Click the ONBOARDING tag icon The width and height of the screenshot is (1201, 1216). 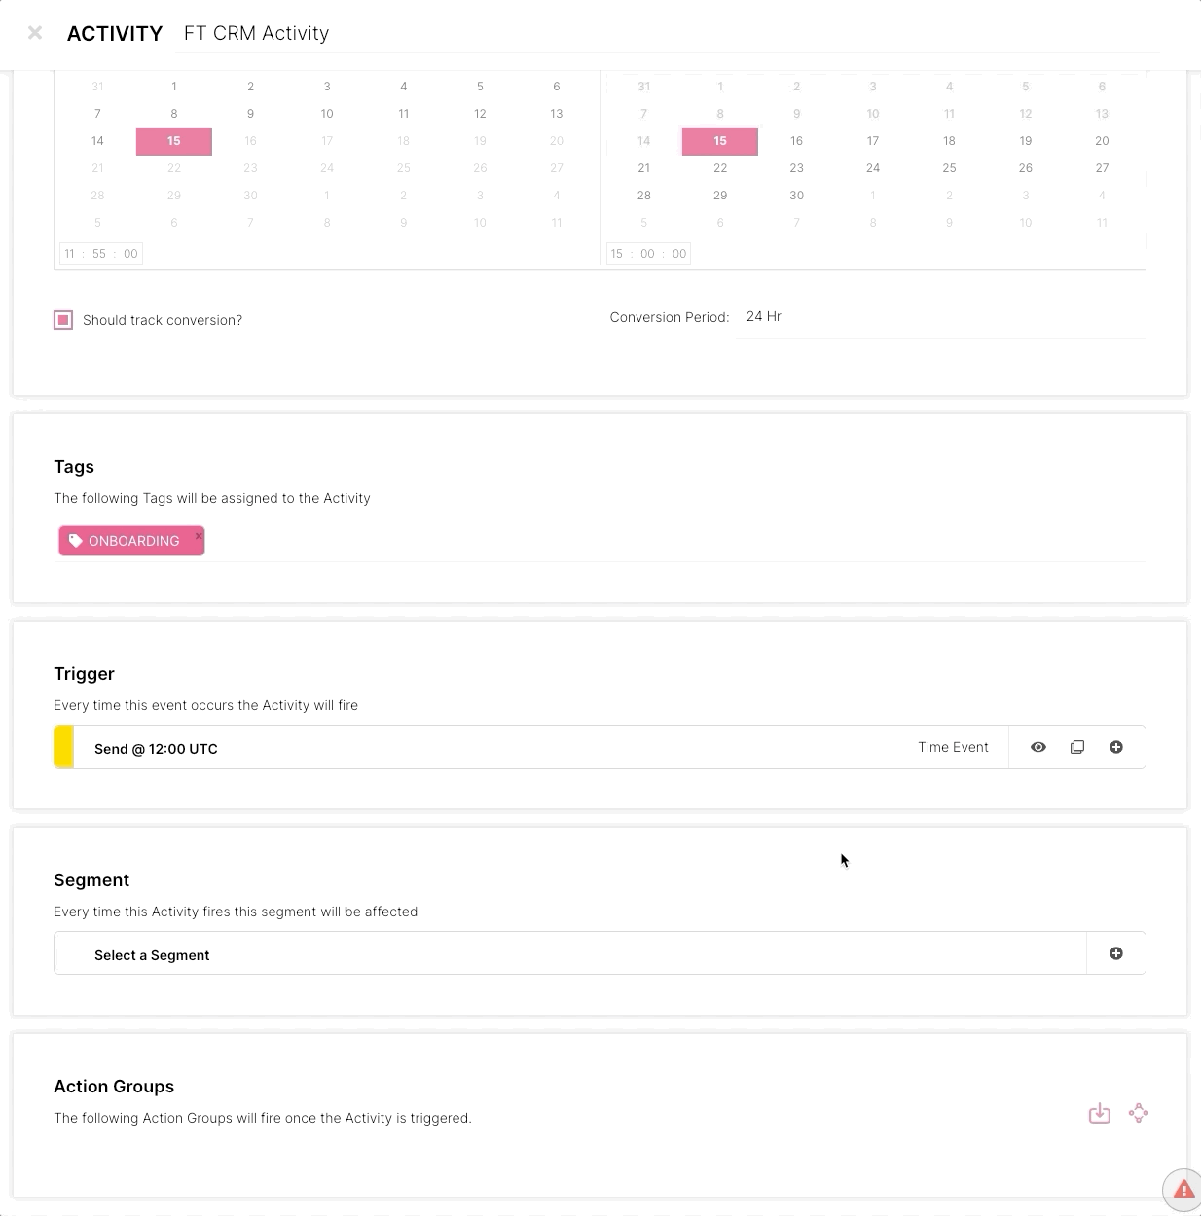(76, 541)
